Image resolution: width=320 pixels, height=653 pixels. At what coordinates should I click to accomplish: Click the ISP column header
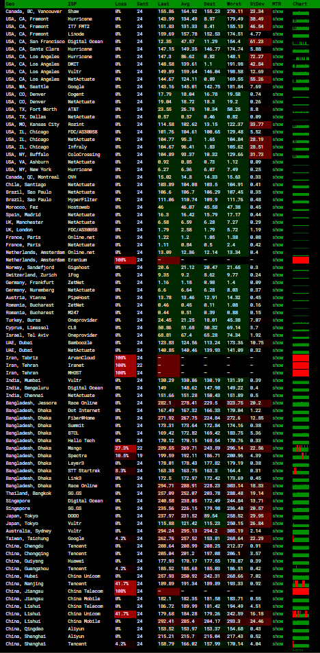point(72,3)
